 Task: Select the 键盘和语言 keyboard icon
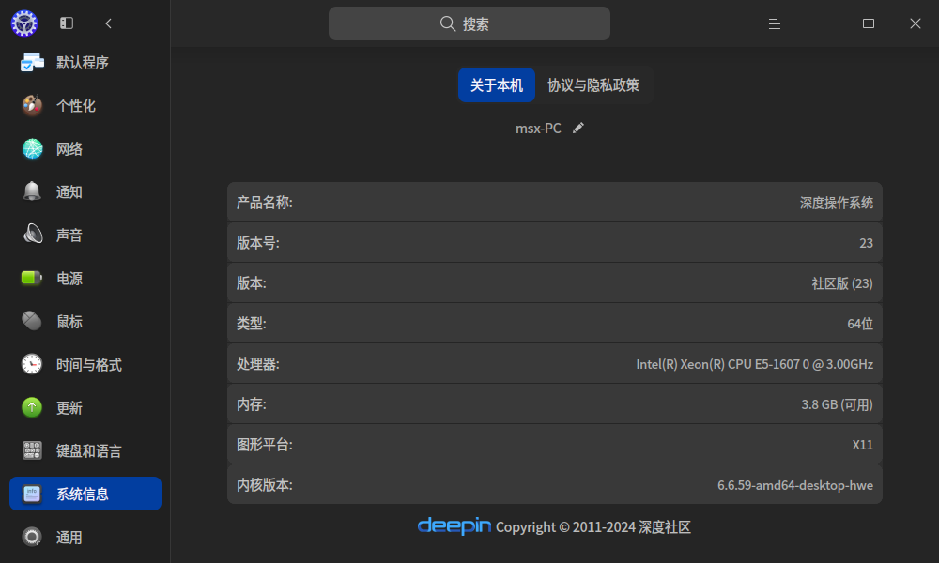pyautogui.click(x=32, y=450)
